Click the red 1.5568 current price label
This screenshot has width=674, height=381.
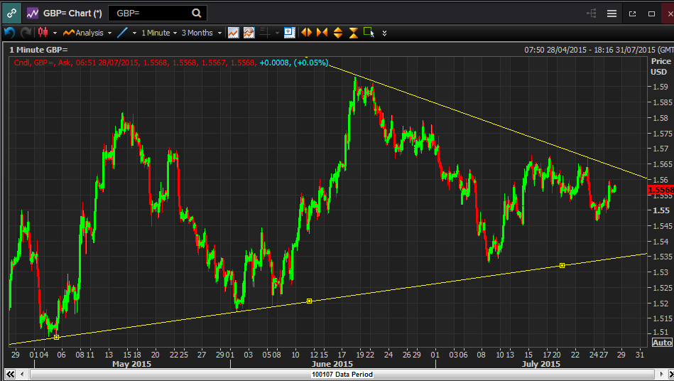pyautogui.click(x=661, y=190)
